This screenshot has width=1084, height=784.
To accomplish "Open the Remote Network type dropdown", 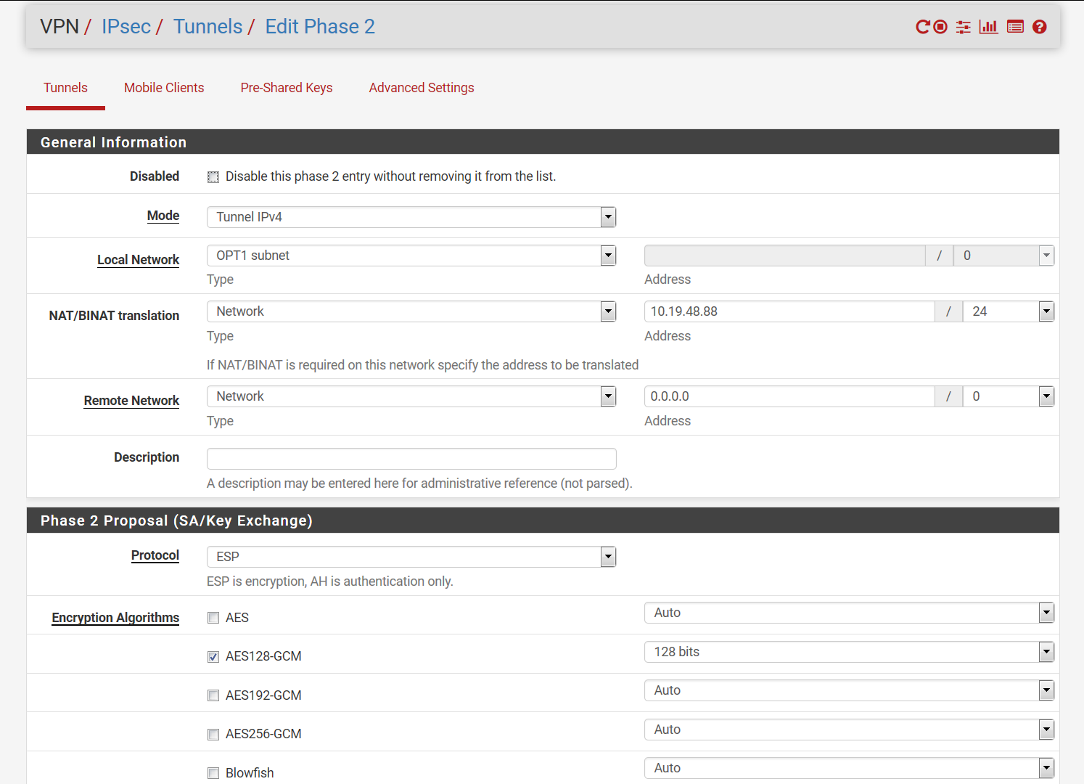I will point(411,396).
